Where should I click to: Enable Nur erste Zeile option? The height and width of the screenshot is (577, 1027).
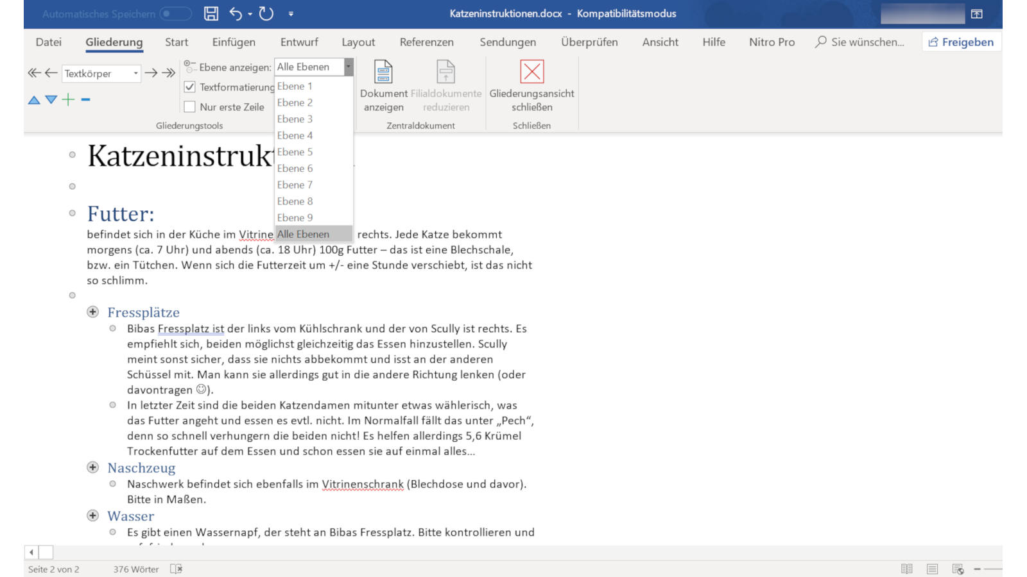[189, 107]
